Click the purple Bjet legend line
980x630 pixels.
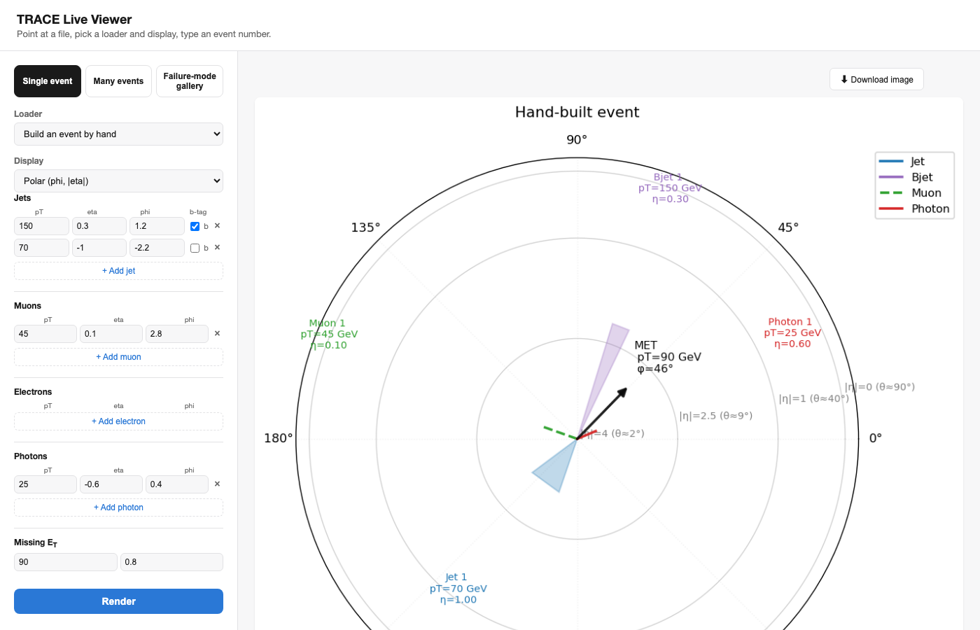(x=891, y=177)
